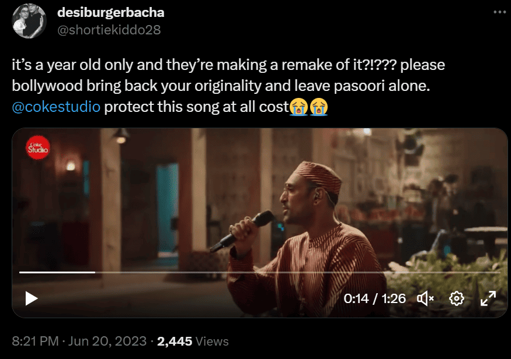The image size is (511, 359).
Task: Click the second crying emoji in the tweet
Action: click(x=318, y=107)
